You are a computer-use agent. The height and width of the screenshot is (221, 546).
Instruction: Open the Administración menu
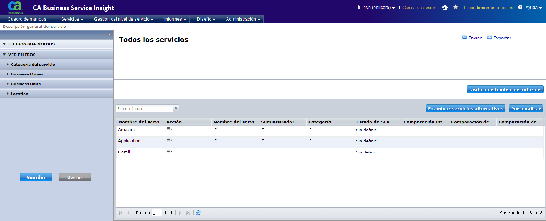click(243, 19)
